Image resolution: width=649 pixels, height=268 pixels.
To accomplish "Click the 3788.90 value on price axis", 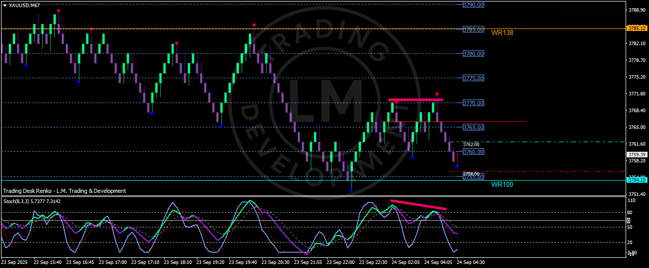I will point(637,10).
